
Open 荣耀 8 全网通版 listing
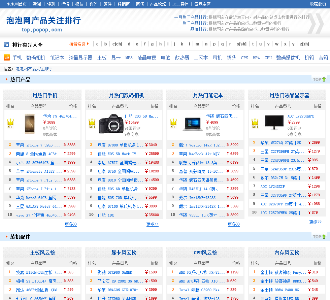pos(39,154)
